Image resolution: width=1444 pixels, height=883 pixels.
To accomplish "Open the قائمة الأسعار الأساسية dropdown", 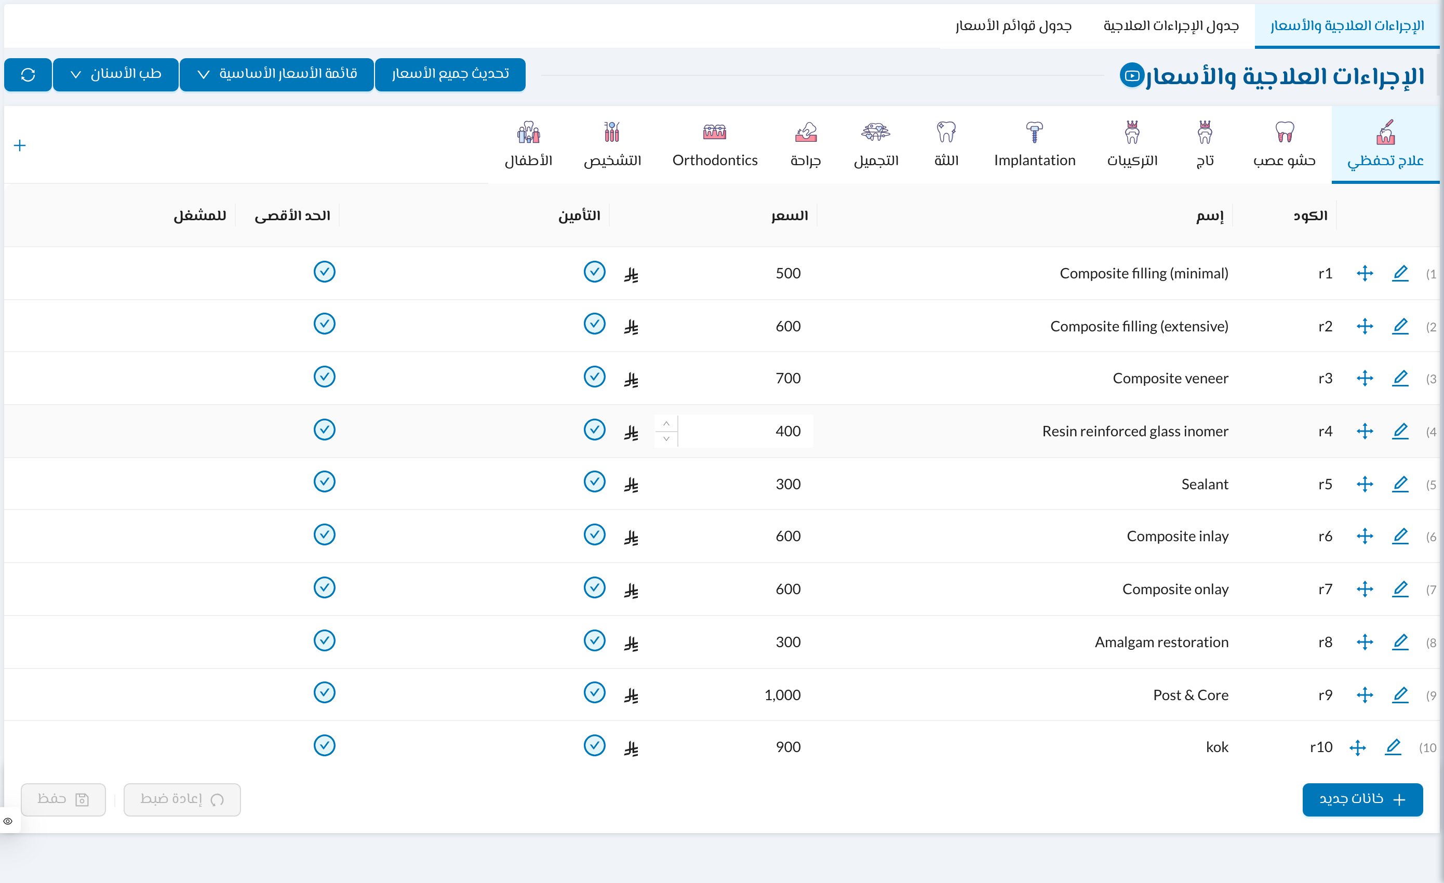I will click(x=277, y=74).
